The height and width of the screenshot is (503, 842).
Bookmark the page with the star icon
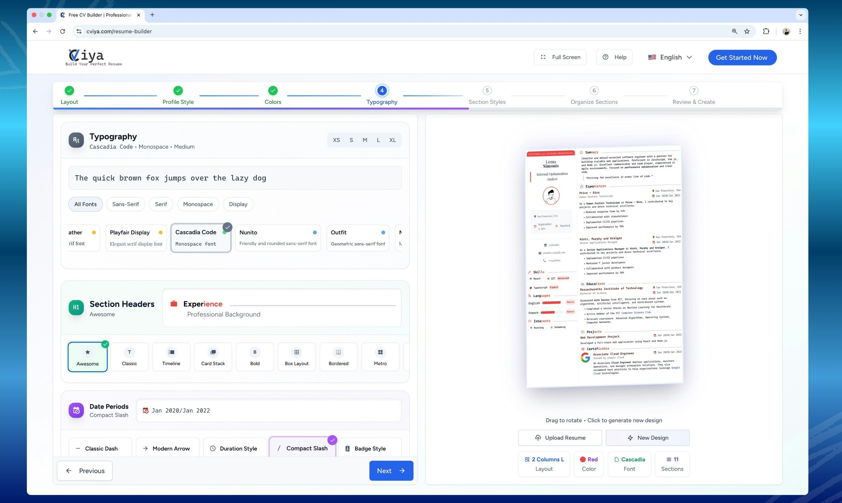[747, 31]
